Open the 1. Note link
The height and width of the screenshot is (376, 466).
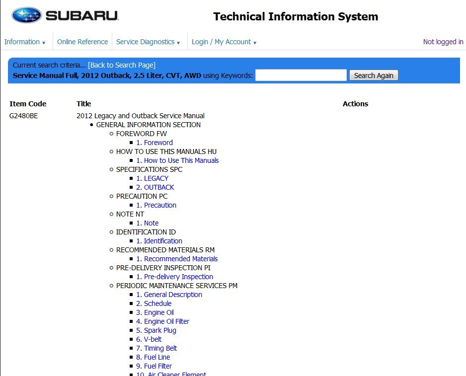(x=147, y=223)
